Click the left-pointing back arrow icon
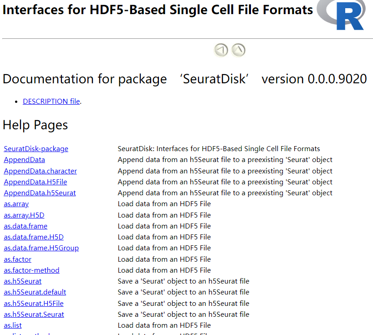This screenshot has height=335, width=373. 221,50
